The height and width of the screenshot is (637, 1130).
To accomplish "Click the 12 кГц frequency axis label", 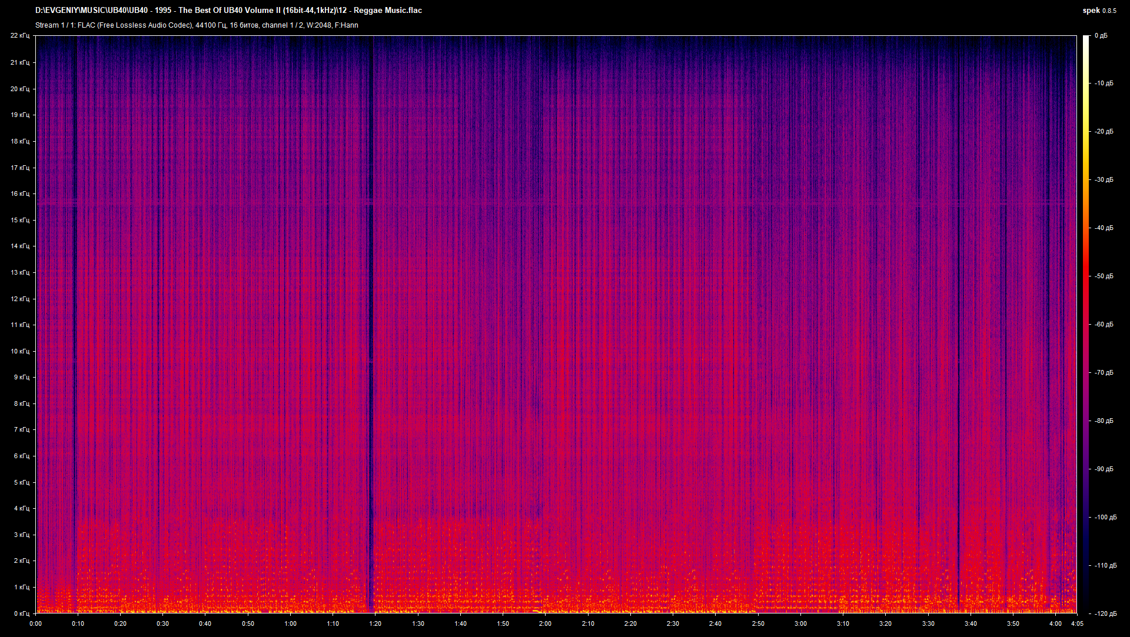I will [x=19, y=299].
